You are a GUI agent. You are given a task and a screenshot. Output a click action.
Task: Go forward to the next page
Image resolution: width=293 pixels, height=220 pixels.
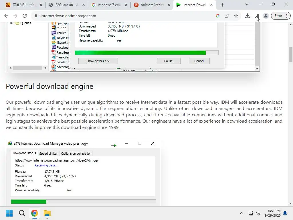click(15, 16)
